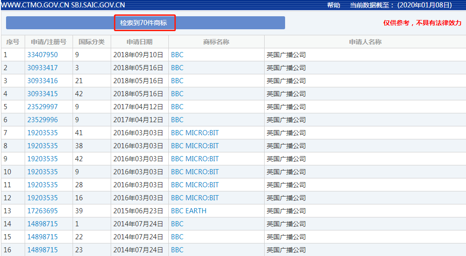Open 19203535 link in row 9

(x=42, y=159)
